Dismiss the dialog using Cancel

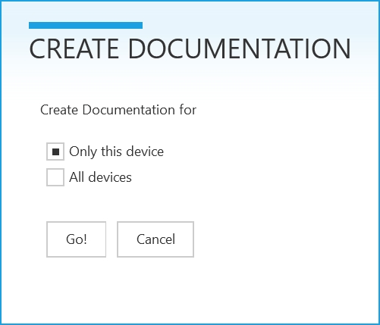[x=155, y=239]
